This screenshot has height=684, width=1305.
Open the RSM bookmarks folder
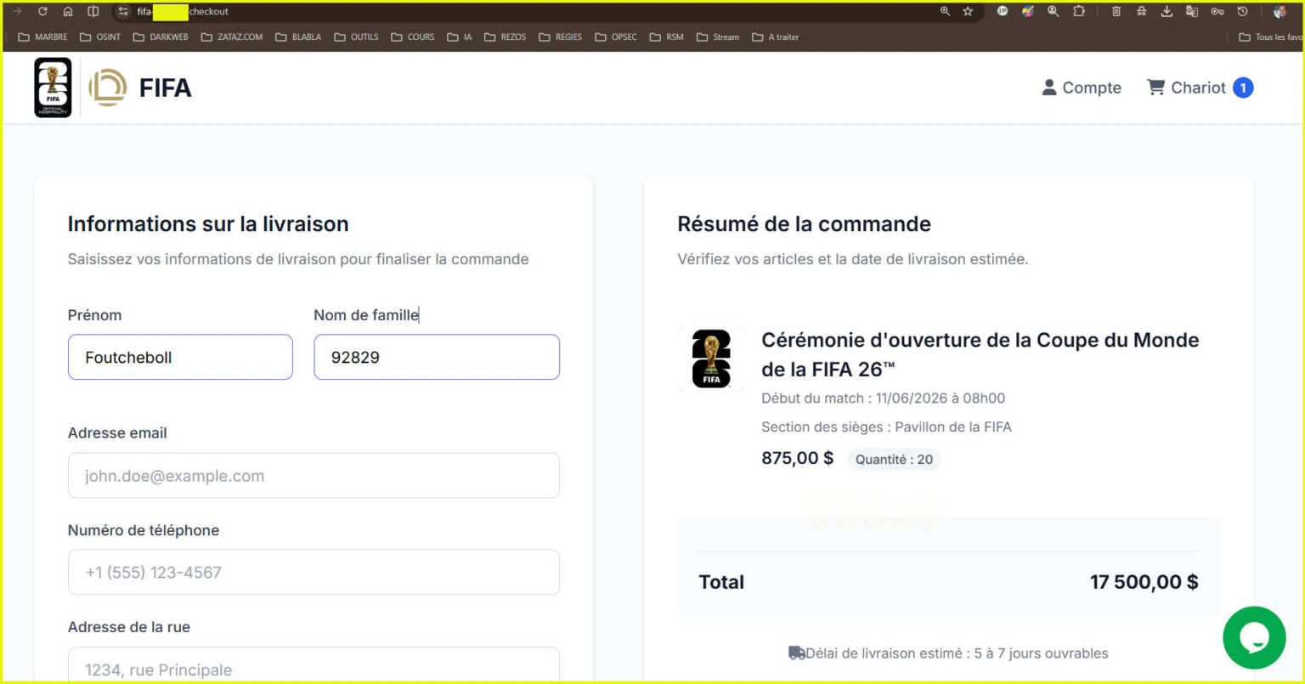coord(666,37)
